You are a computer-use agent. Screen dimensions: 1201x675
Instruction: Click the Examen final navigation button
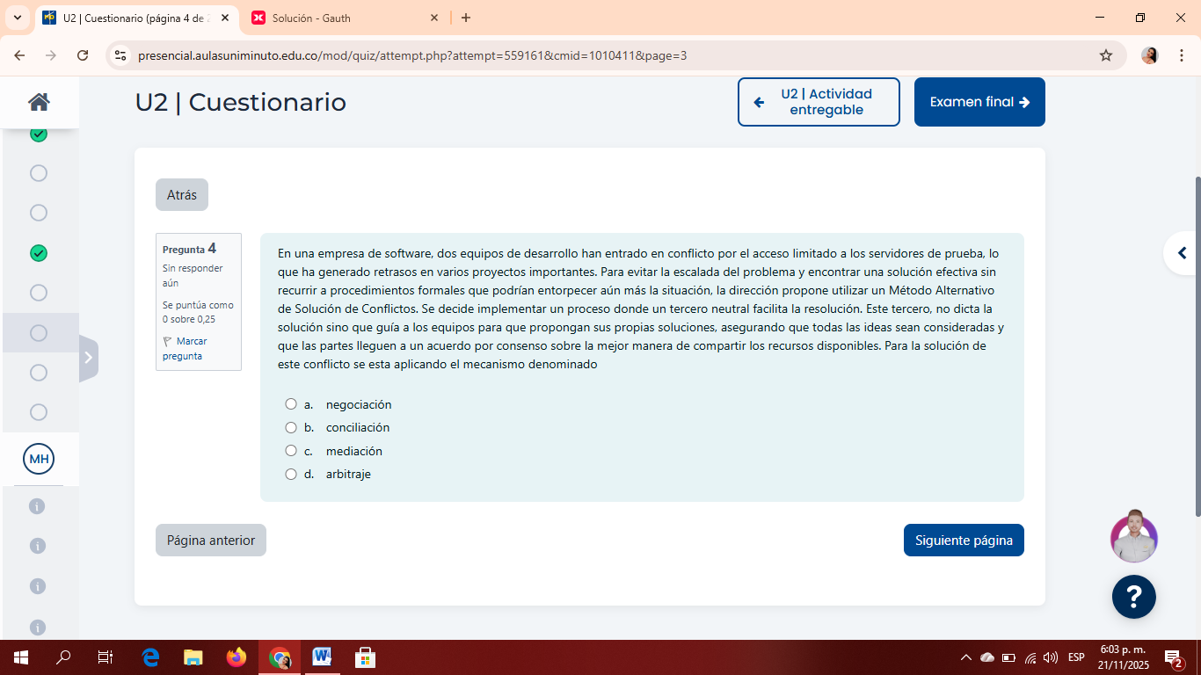979,102
